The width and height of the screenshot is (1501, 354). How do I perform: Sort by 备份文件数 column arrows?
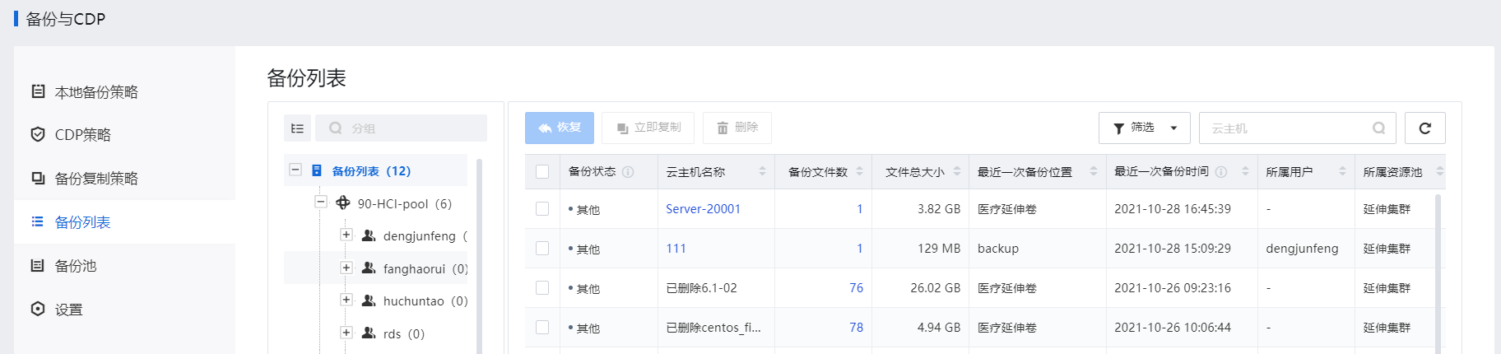859,171
